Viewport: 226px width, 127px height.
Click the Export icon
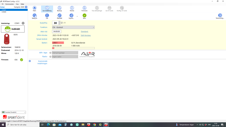71,16
